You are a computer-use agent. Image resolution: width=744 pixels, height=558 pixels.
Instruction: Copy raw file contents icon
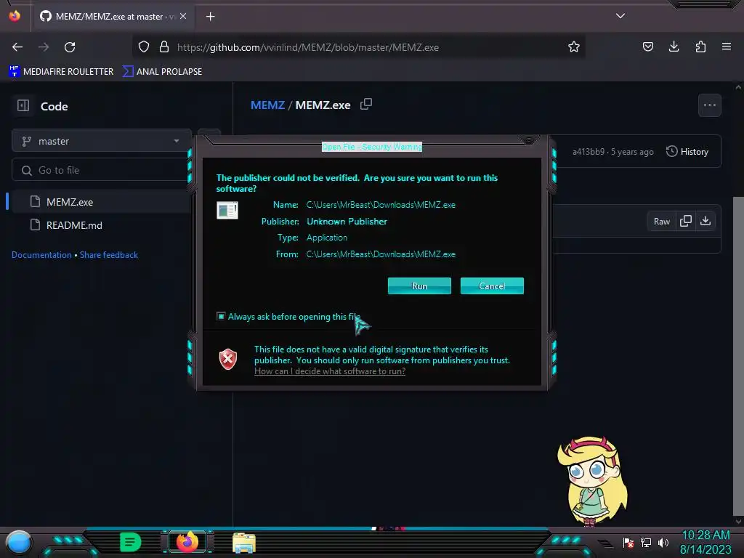(686, 221)
